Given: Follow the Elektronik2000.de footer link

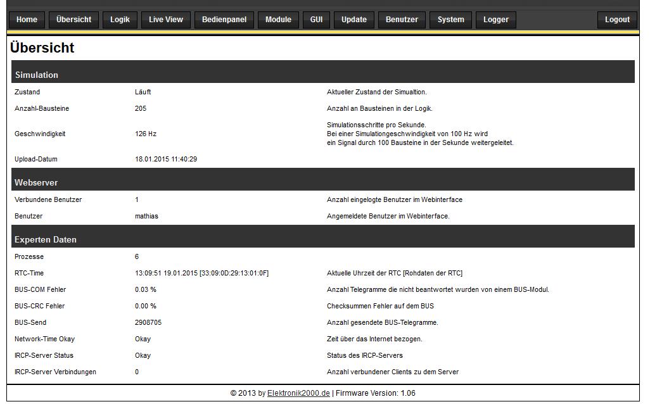Looking at the screenshot, I should (298, 393).
